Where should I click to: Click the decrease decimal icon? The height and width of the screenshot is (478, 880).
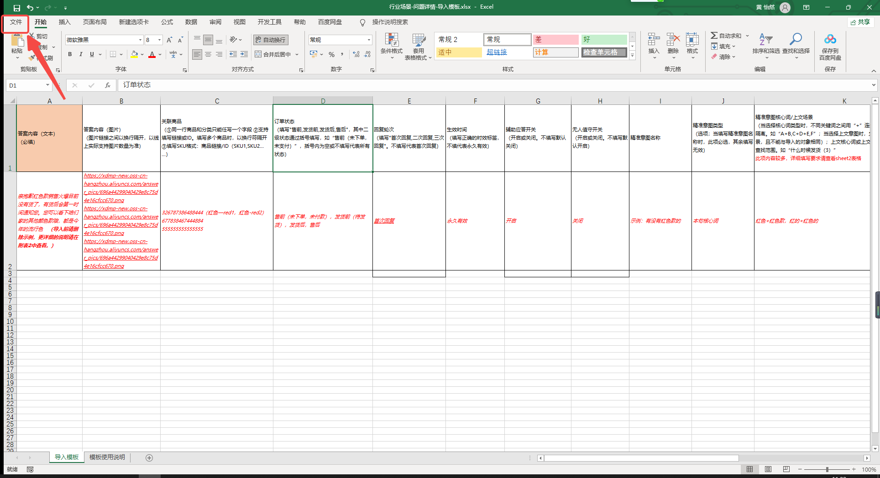(367, 54)
